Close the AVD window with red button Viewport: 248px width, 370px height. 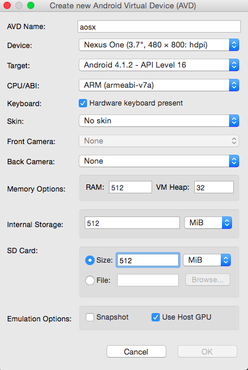[x=7, y=5]
